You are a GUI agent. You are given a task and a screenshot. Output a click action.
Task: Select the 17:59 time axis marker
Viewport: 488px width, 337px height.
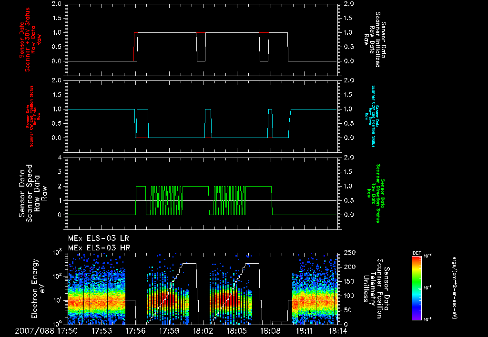(x=169, y=331)
